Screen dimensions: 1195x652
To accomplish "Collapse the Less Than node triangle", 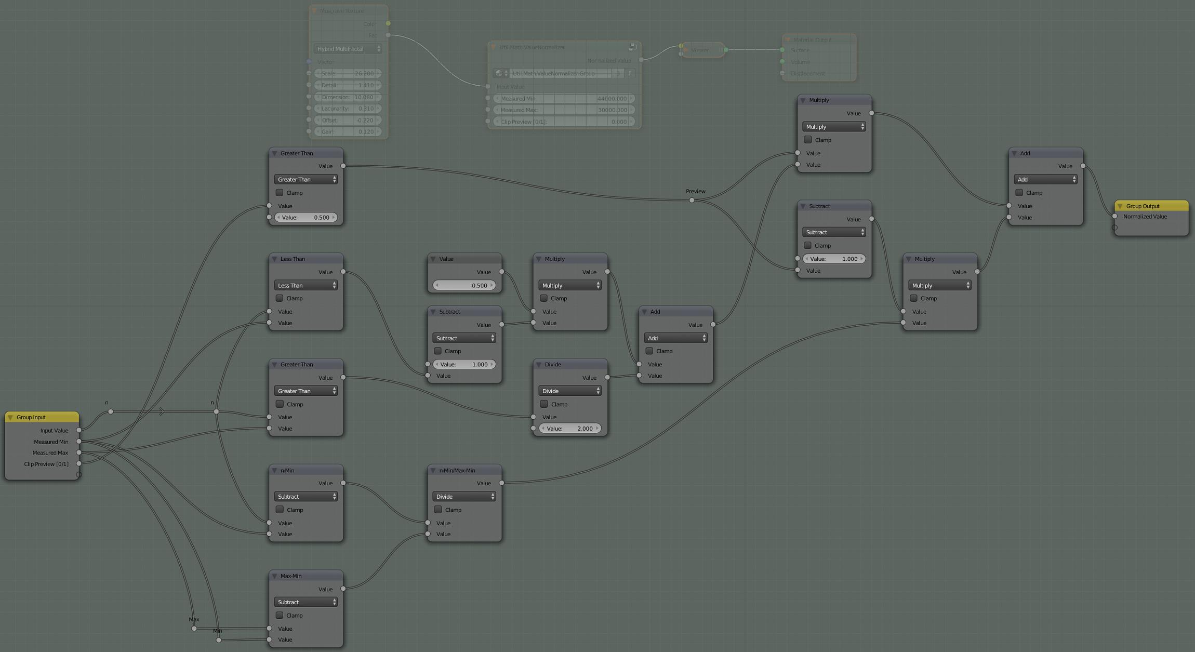I will click(274, 259).
